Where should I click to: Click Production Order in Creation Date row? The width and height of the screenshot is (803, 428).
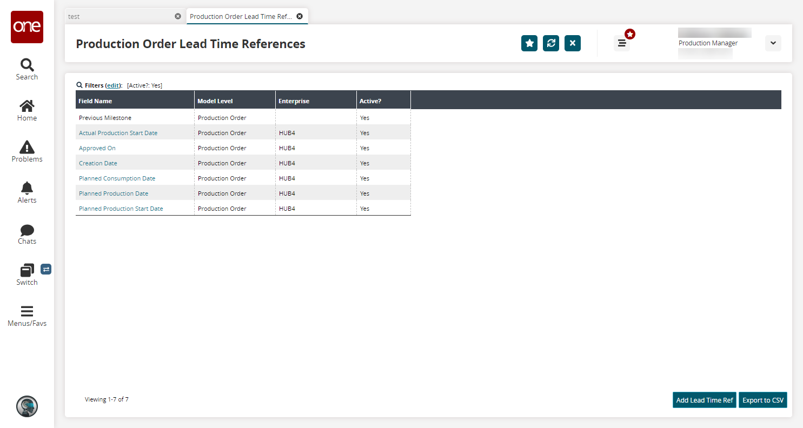coord(222,163)
